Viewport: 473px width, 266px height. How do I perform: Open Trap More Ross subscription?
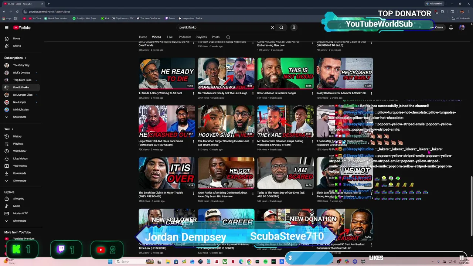point(21,80)
